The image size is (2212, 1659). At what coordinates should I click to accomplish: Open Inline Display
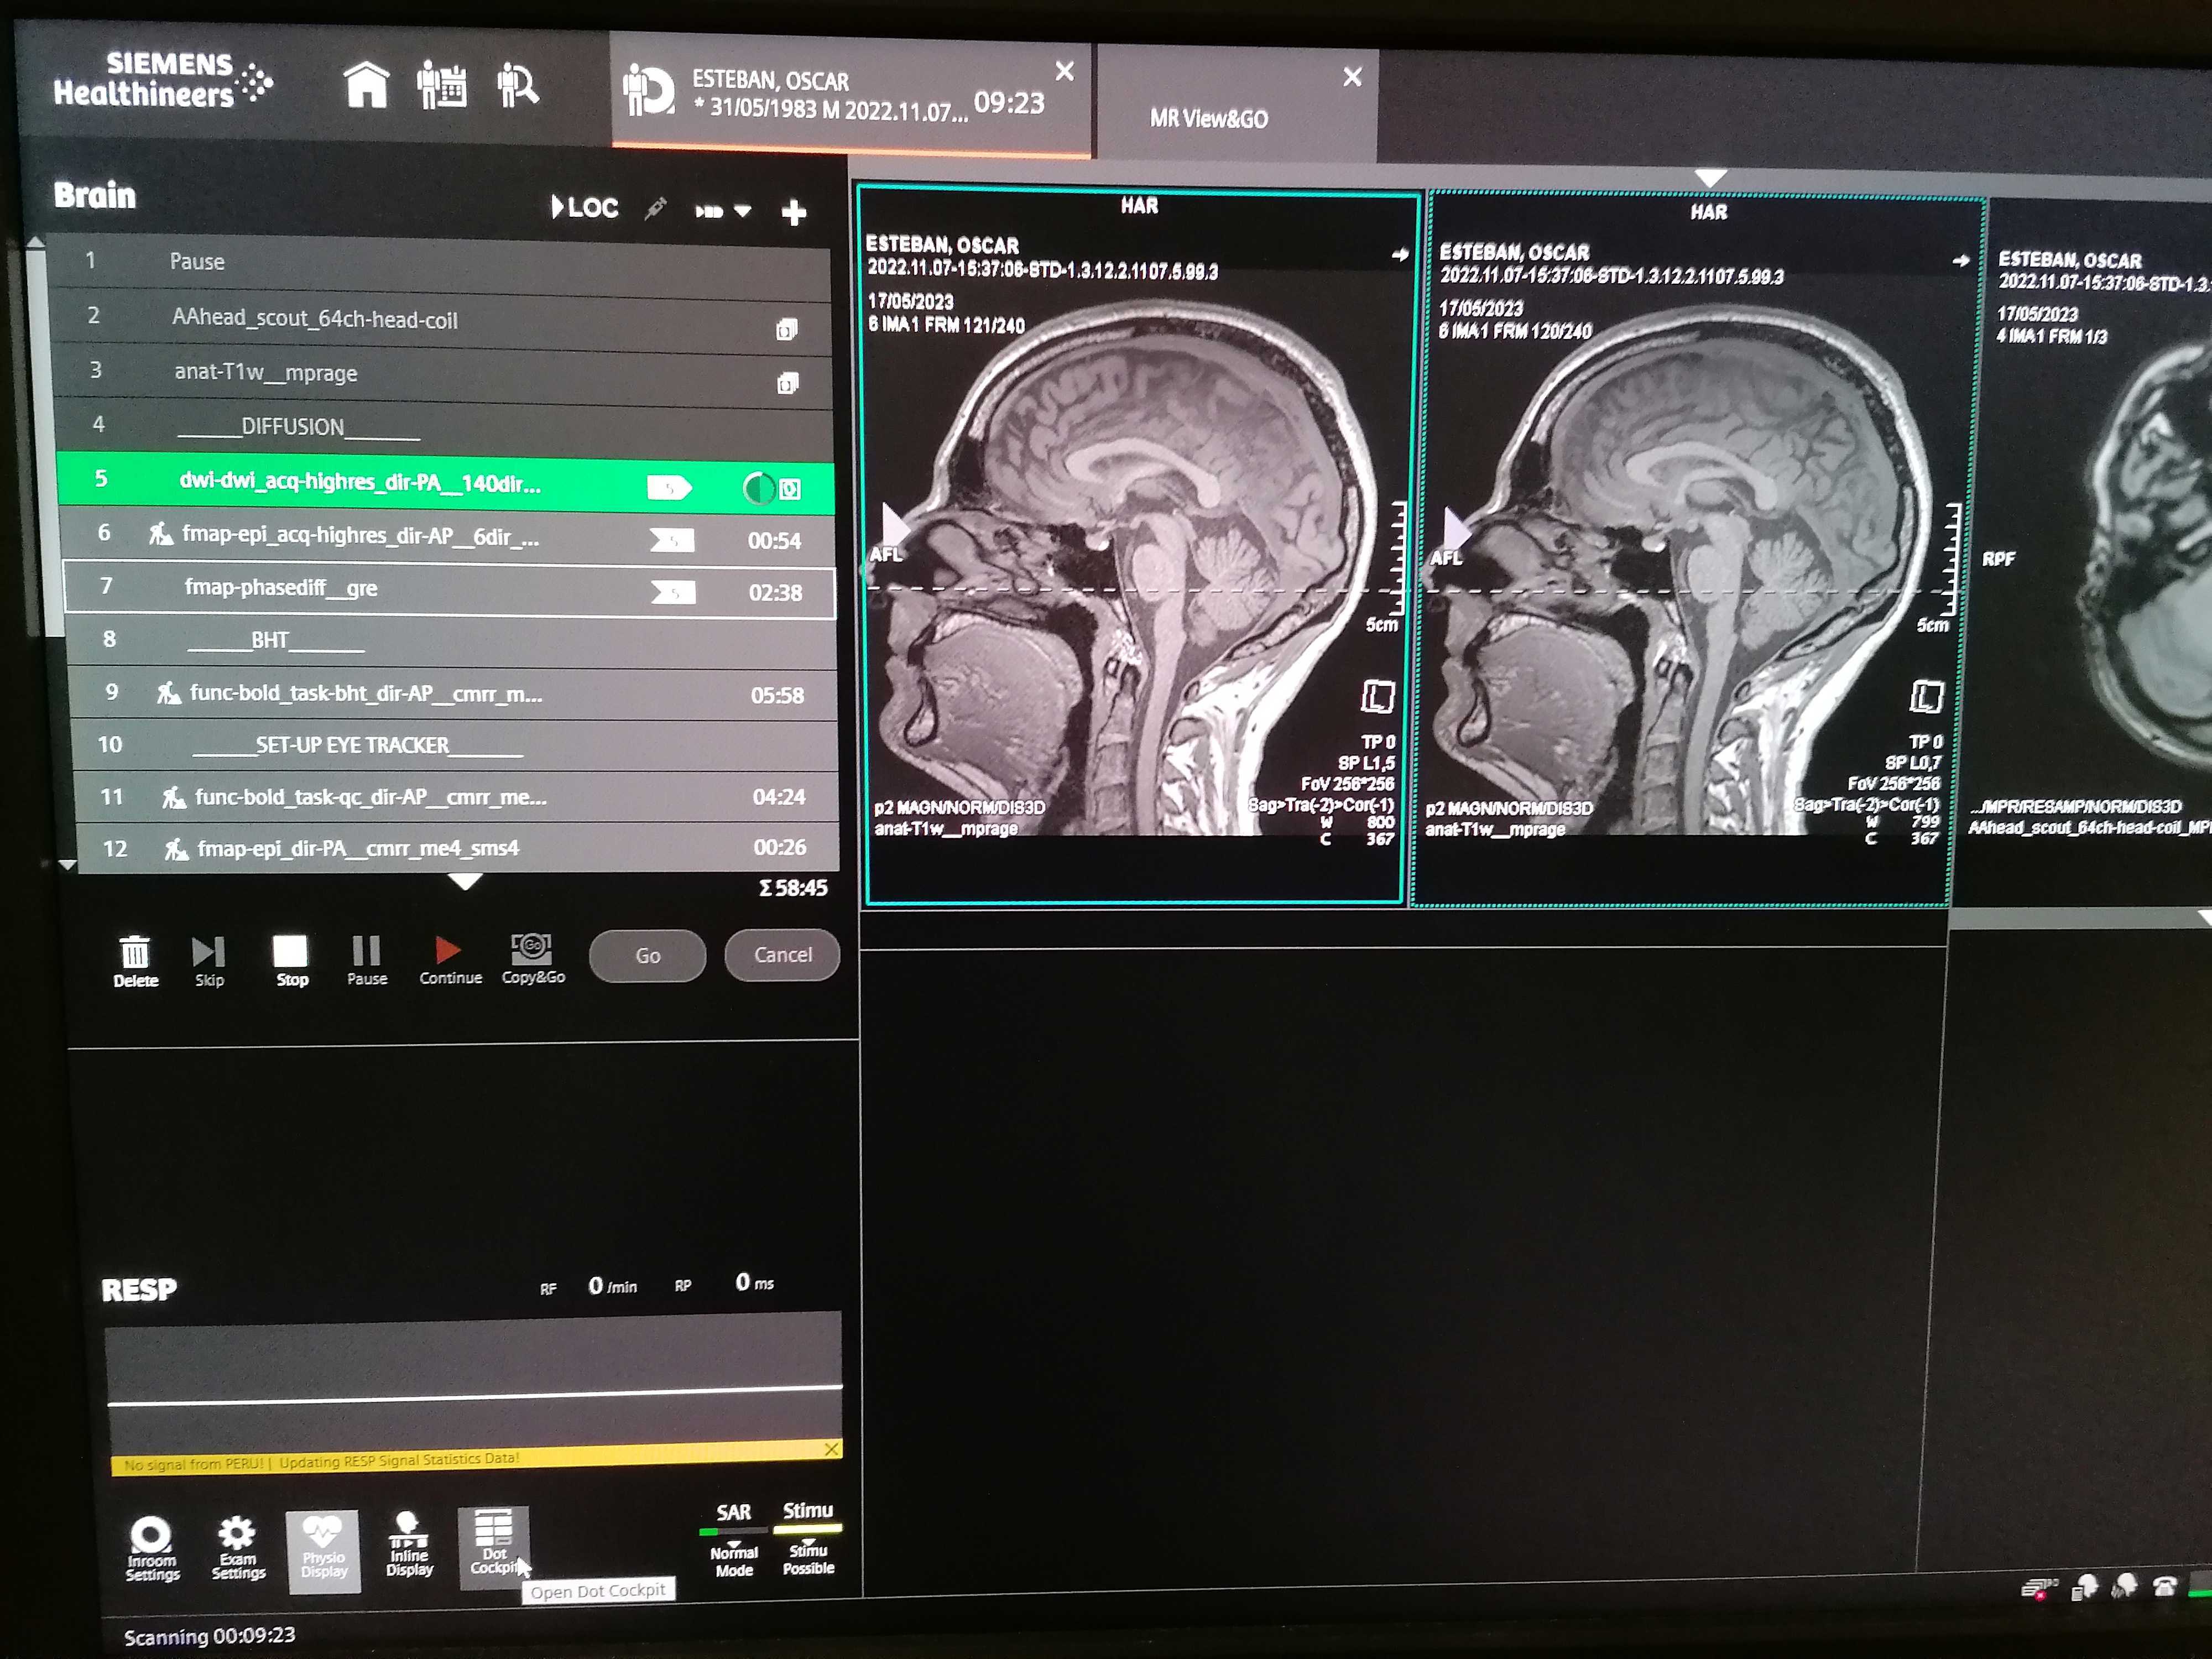click(x=409, y=1544)
